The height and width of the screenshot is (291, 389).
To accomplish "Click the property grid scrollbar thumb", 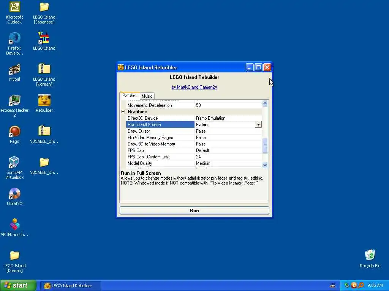I will point(265,146).
